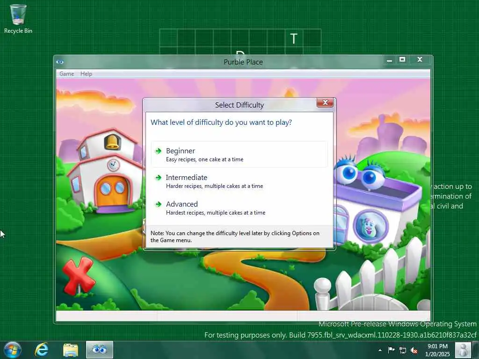Click the user picture in taskbar
Image resolution: width=479 pixels, height=359 pixels.
click(x=463, y=350)
